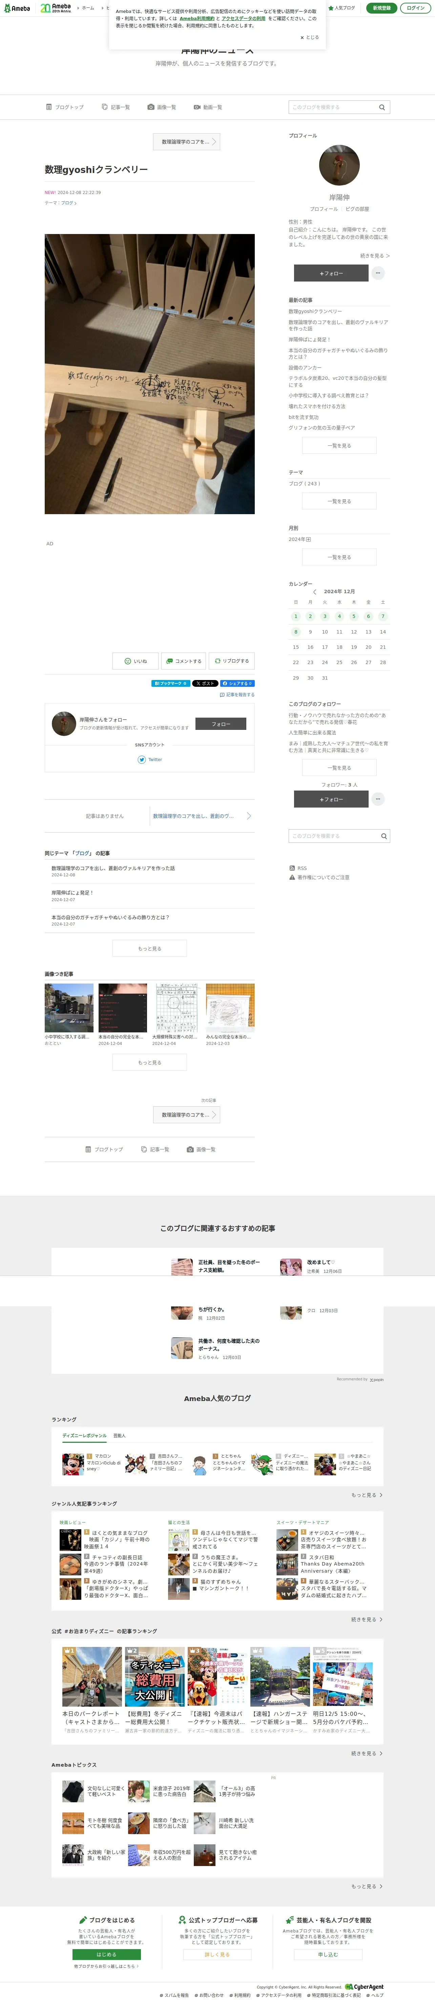Expand the 2024年 monthly archive entry
Image resolution: width=435 pixels, height=2000 pixels.
(x=300, y=540)
